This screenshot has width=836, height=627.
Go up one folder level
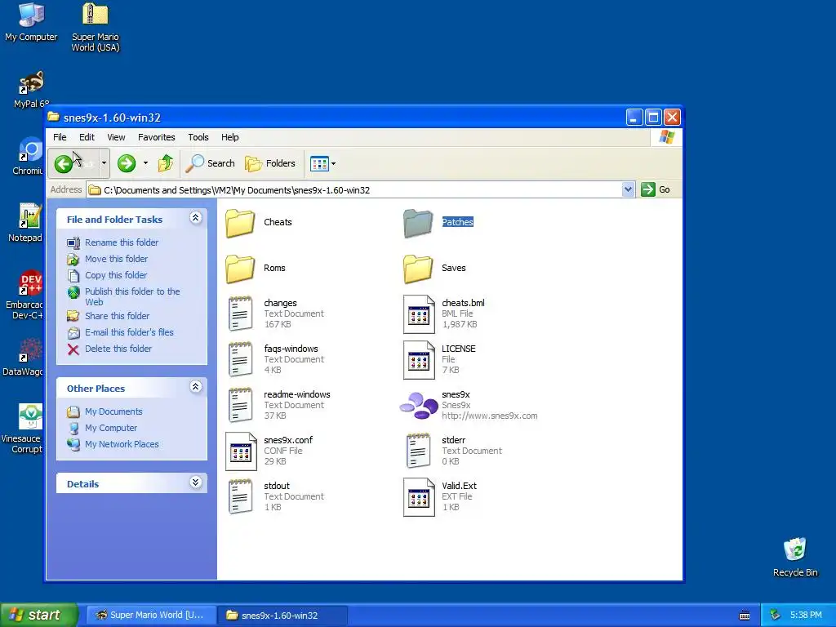pos(165,163)
